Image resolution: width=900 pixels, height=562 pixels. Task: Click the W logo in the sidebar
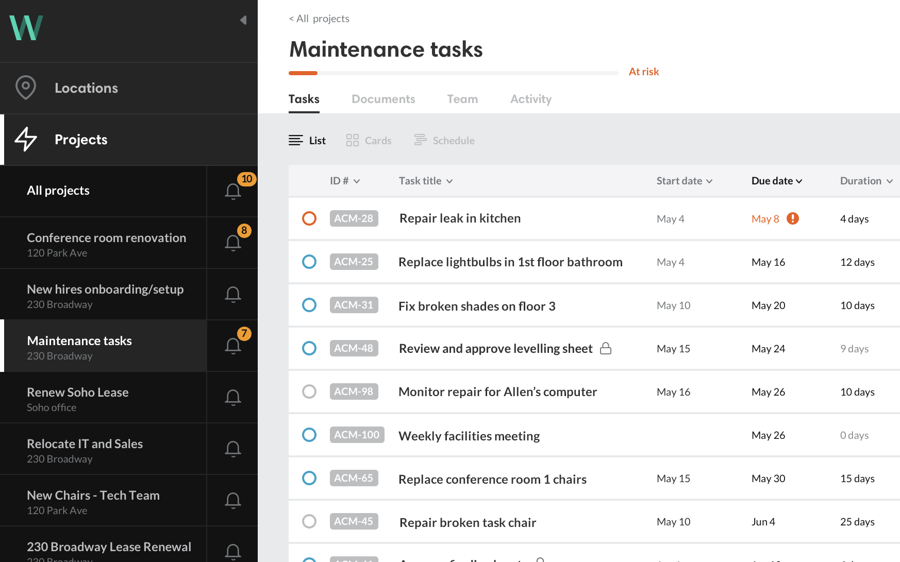click(x=26, y=28)
